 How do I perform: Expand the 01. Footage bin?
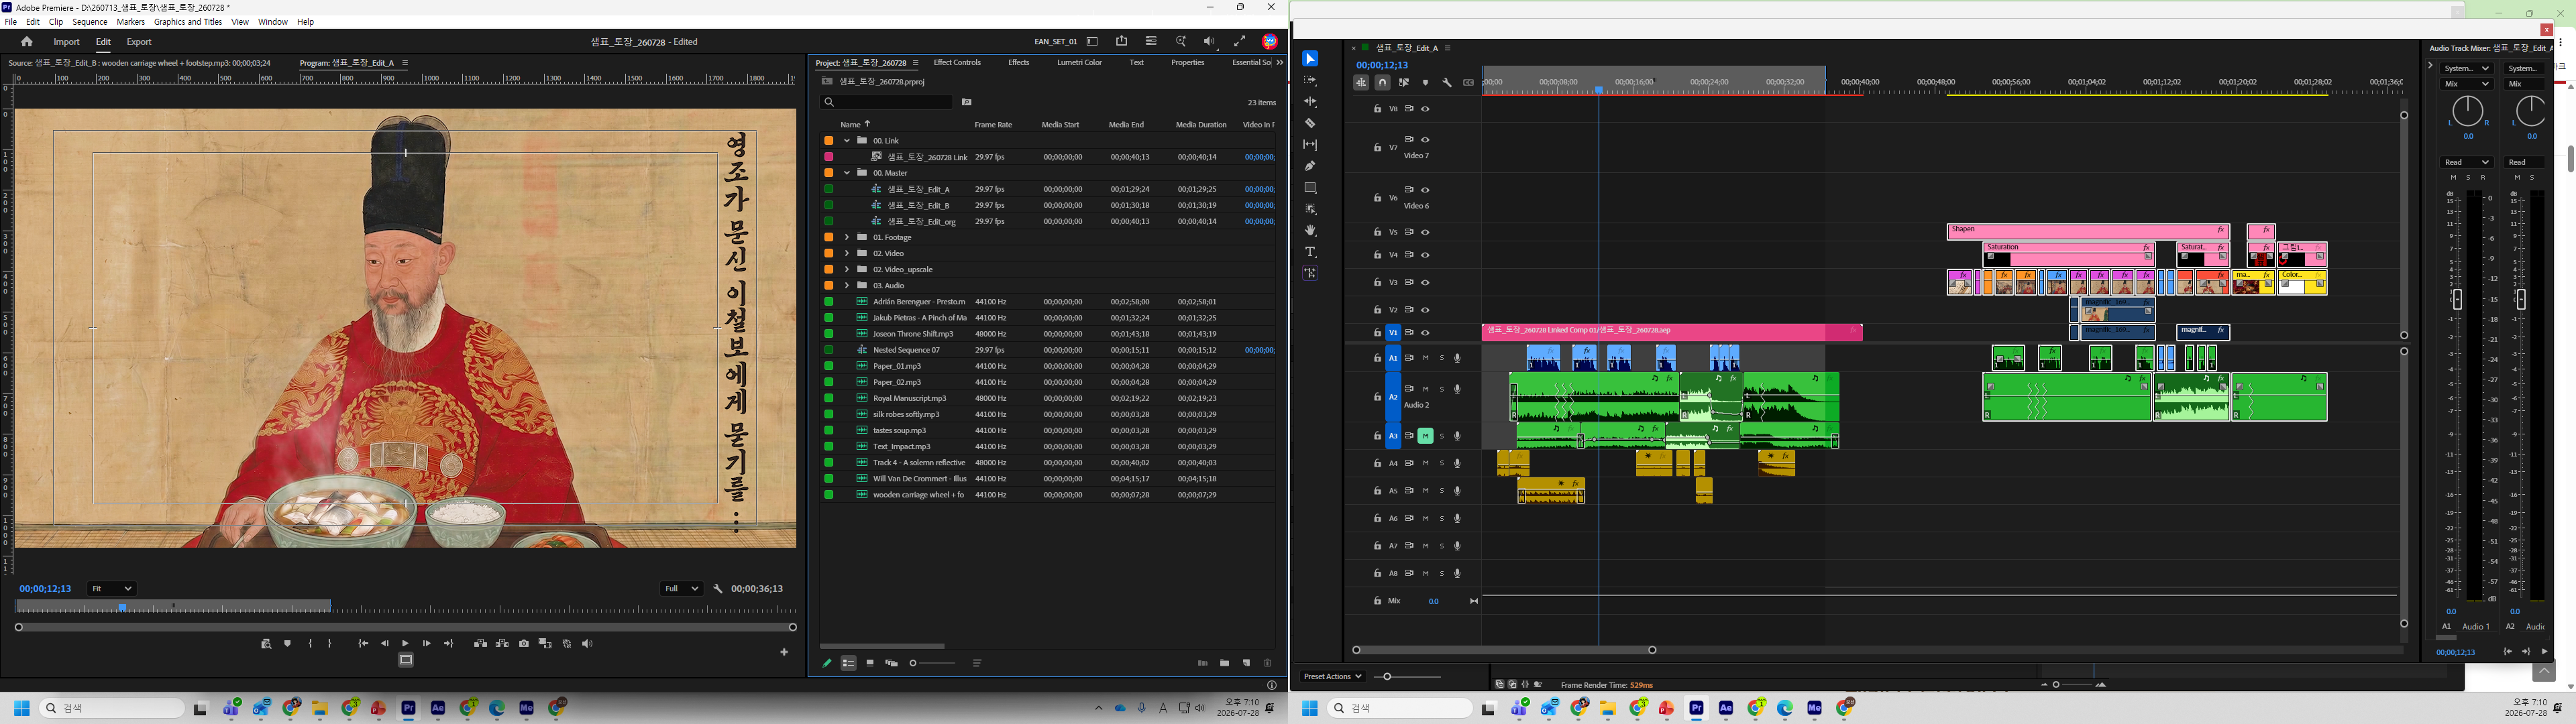[x=846, y=237]
